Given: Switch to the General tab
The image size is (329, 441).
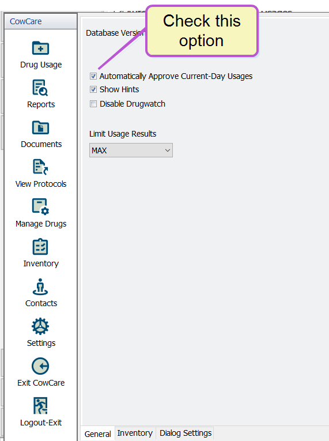Looking at the screenshot, I should point(97,434).
